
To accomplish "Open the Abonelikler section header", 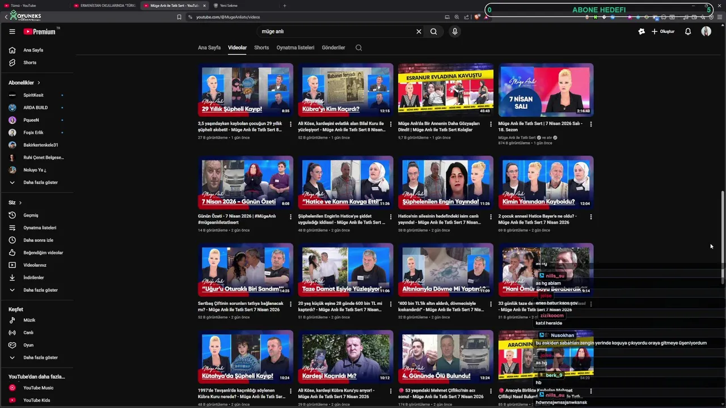I will point(24,83).
